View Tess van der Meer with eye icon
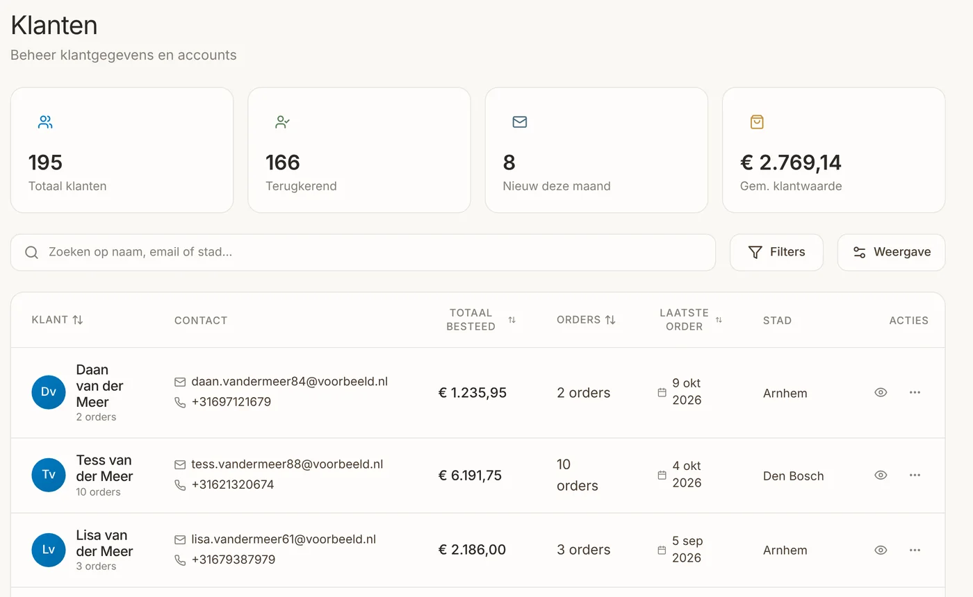This screenshot has width=973, height=597. click(881, 475)
